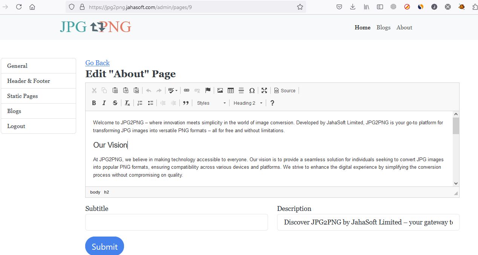Viewport: 478px width, 255px height.
Task: Click the editor resize handle corner
Action: click(456, 193)
